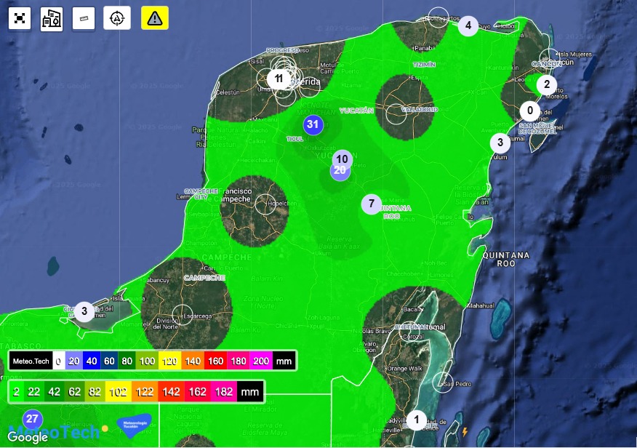Select the 40 mm blue legend swatch
Image resolution: width=637 pixels, height=448 pixels.
point(92,361)
